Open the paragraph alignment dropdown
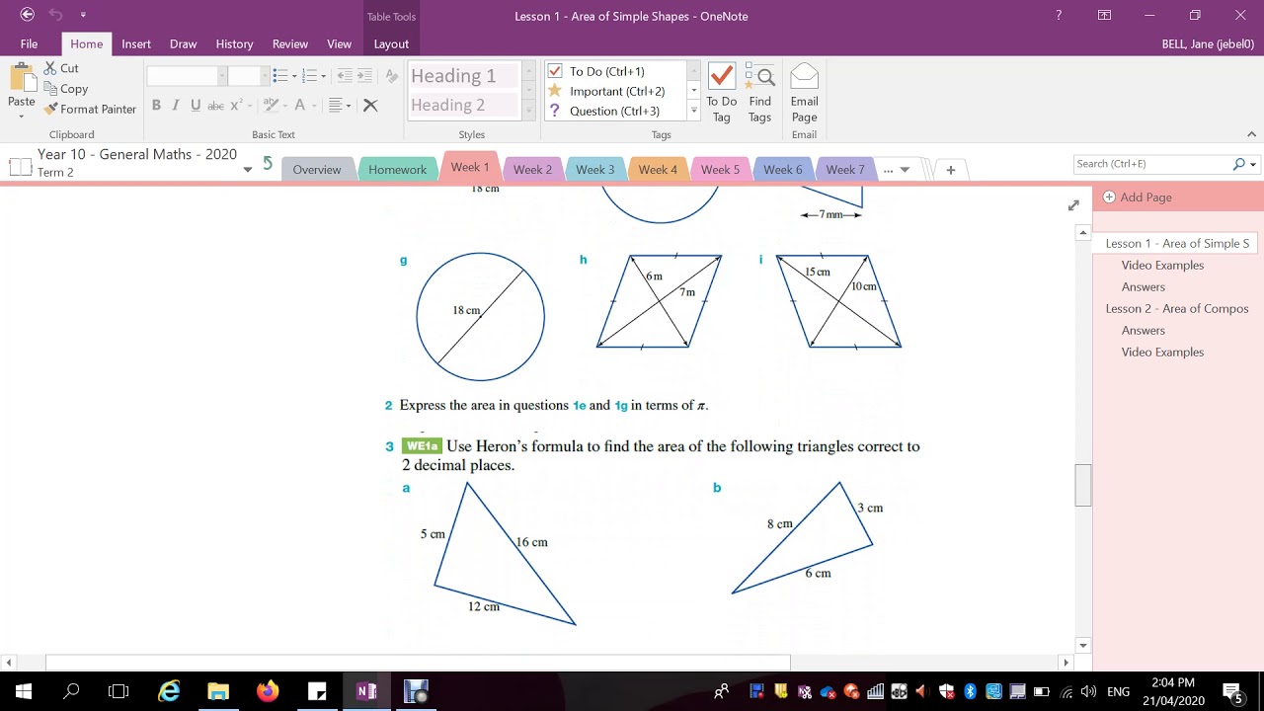1264x711 pixels. click(349, 106)
